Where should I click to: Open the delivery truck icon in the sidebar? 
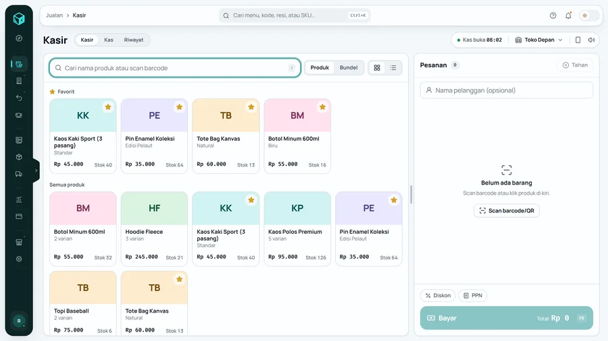[x=19, y=174]
